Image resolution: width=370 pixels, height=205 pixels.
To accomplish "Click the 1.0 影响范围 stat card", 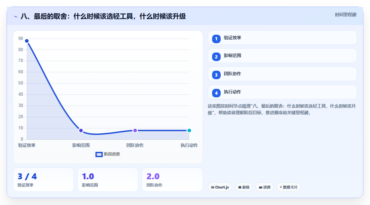I will tap(108, 180).
